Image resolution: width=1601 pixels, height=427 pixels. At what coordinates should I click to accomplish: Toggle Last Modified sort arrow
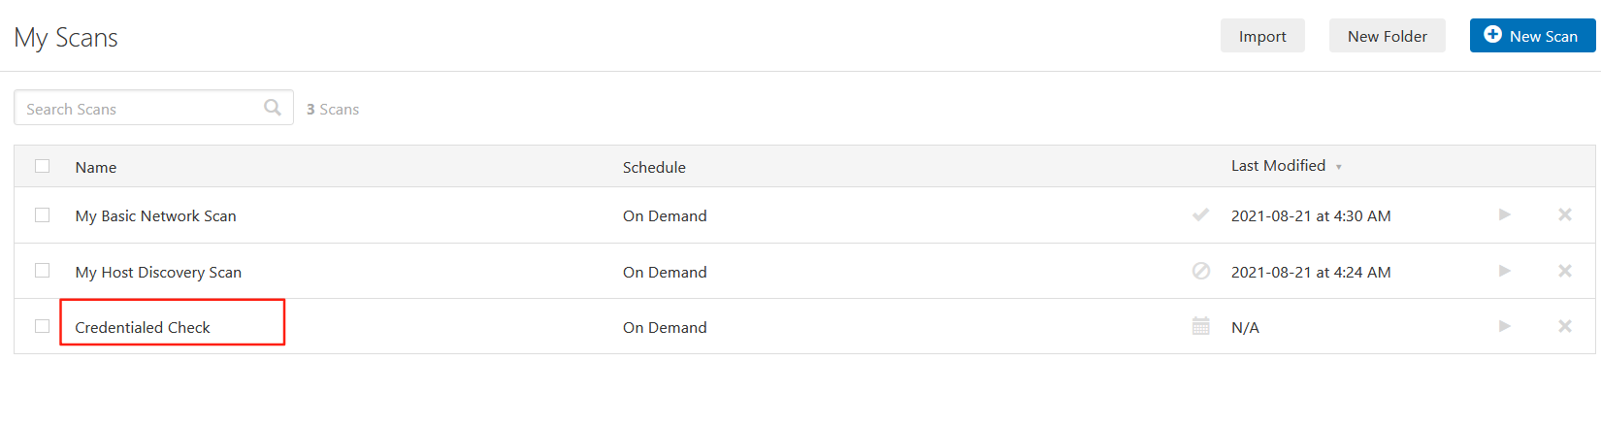coord(1339,167)
